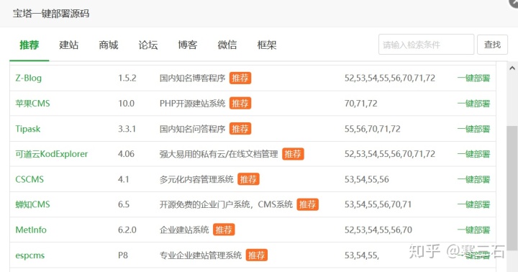Click description 国内知名问答程序

tap(192, 129)
